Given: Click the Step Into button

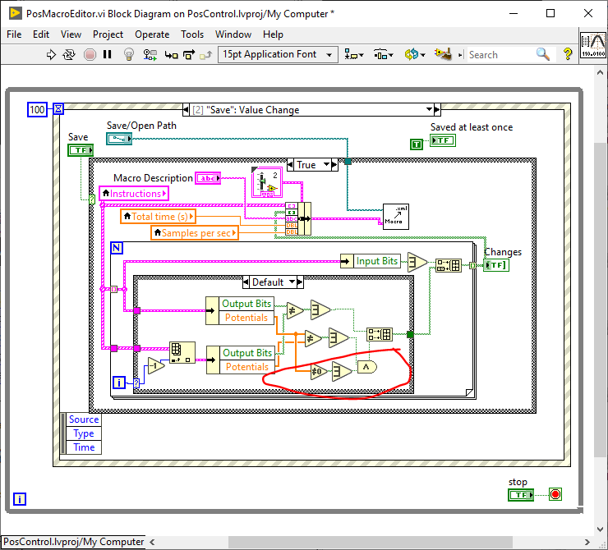Looking at the screenshot, I should (171, 54).
